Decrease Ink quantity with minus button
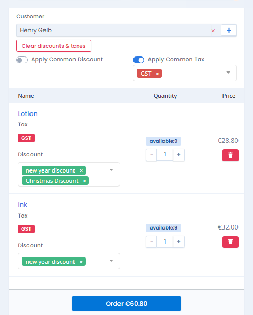Image resolution: width=253 pixels, height=315 pixels. 152,241
